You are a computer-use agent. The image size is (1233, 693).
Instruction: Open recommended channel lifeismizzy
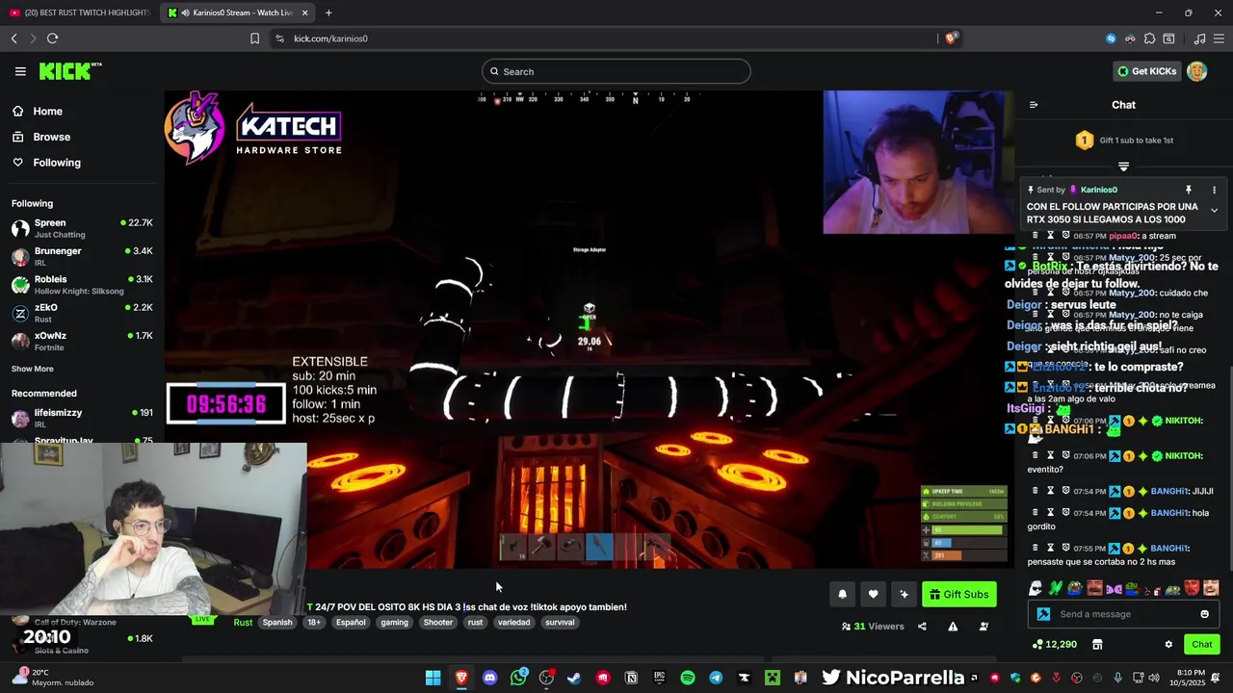[82, 418]
